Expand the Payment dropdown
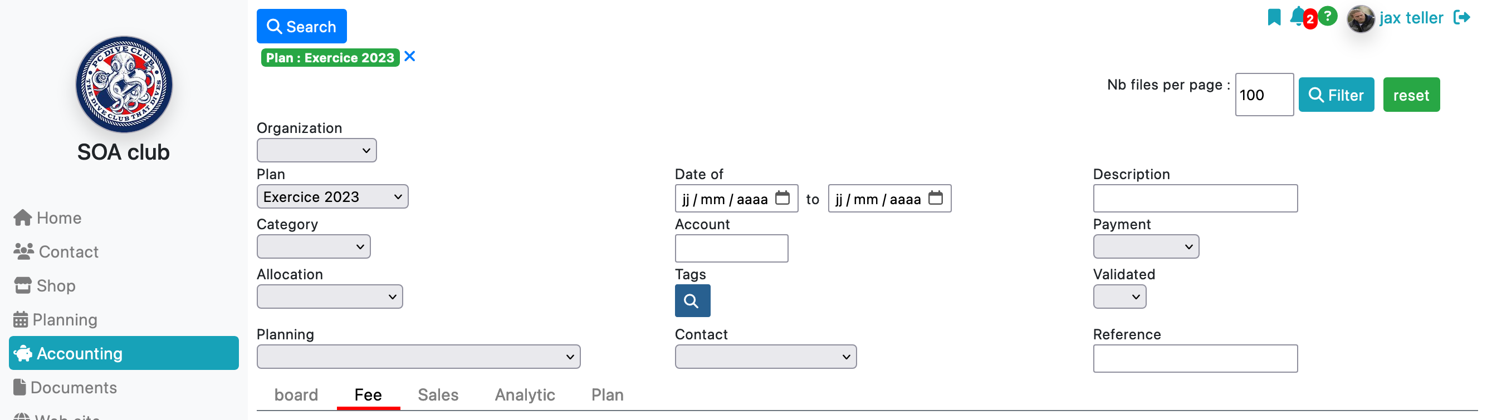 point(1146,247)
